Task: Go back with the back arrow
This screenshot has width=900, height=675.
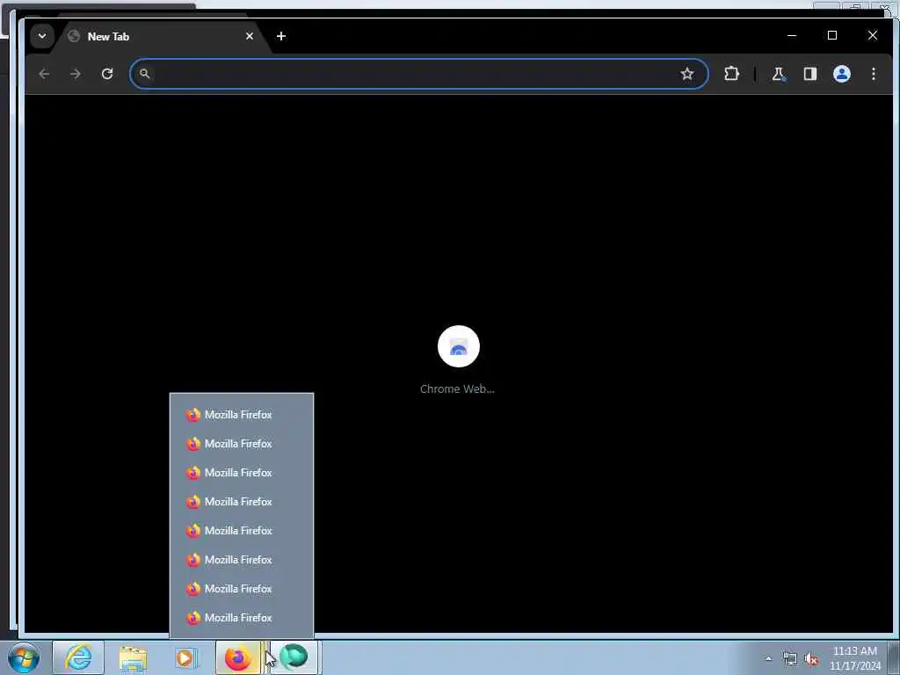Action: (x=44, y=74)
